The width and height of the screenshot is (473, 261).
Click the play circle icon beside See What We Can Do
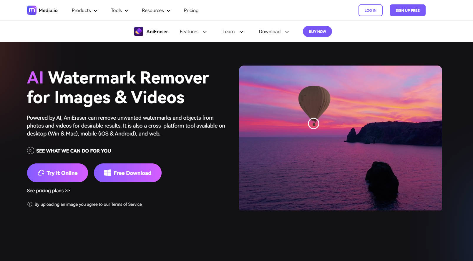30,151
